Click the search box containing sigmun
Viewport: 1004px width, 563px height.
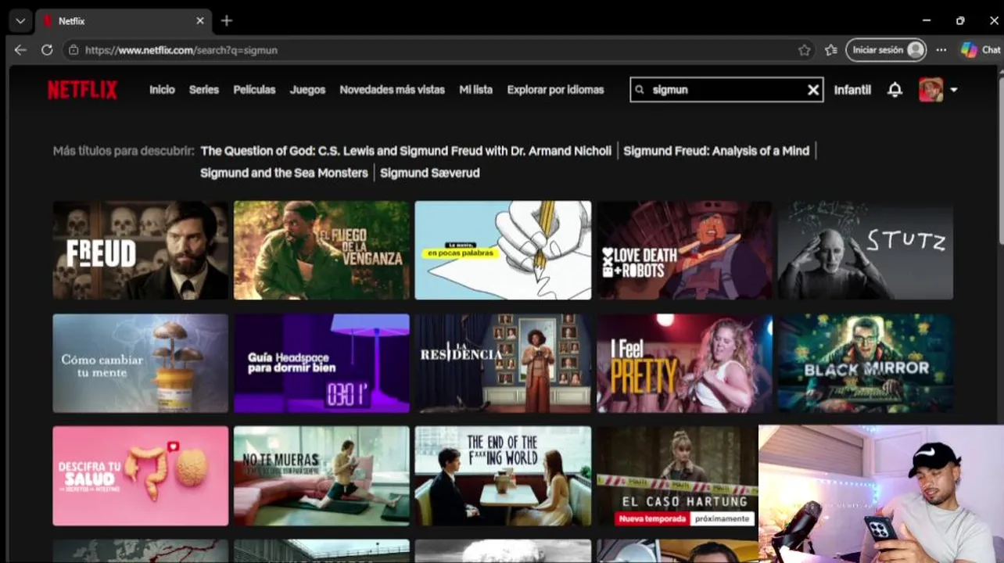click(726, 90)
